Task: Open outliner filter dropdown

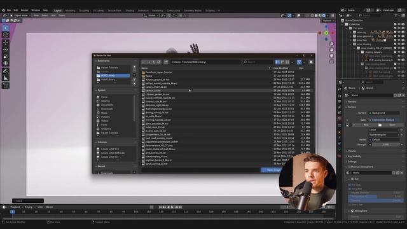Action: pos(397,15)
